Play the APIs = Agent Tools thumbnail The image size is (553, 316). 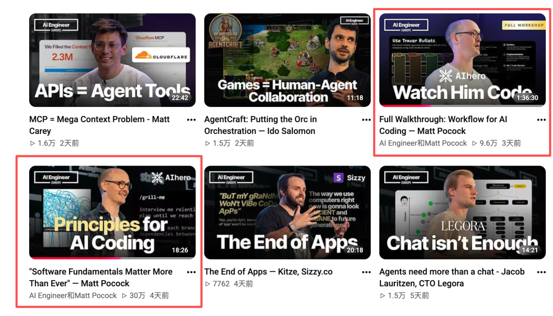[112, 60]
